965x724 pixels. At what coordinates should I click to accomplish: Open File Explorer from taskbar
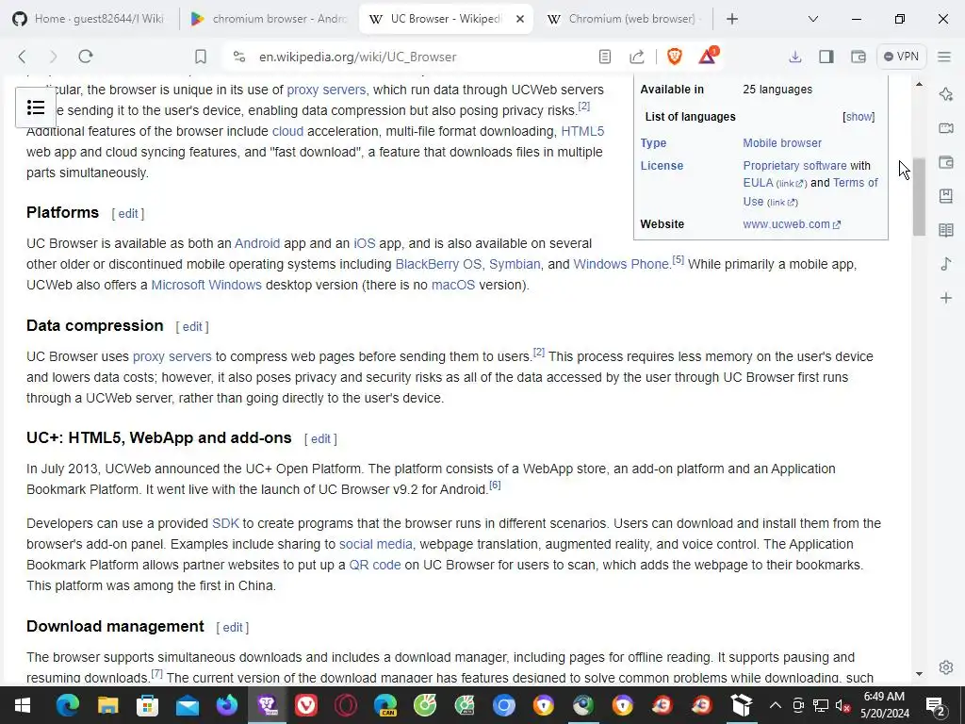pyautogui.click(x=107, y=705)
